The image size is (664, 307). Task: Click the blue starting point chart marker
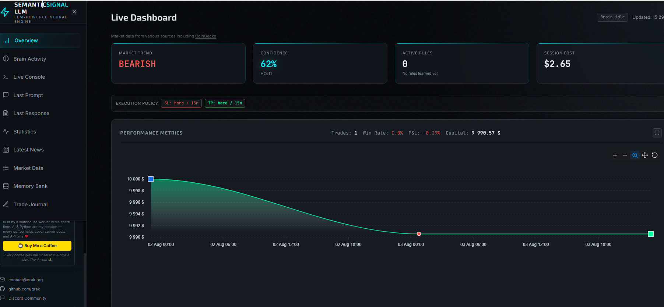point(151,179)
